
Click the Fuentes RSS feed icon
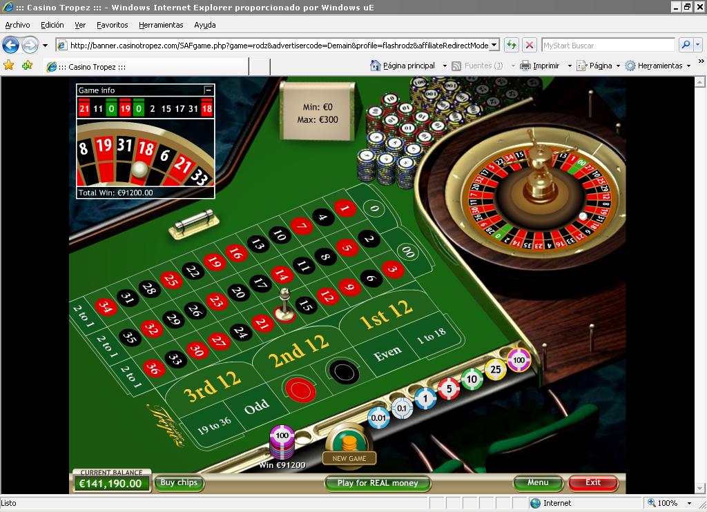point(456,66)
